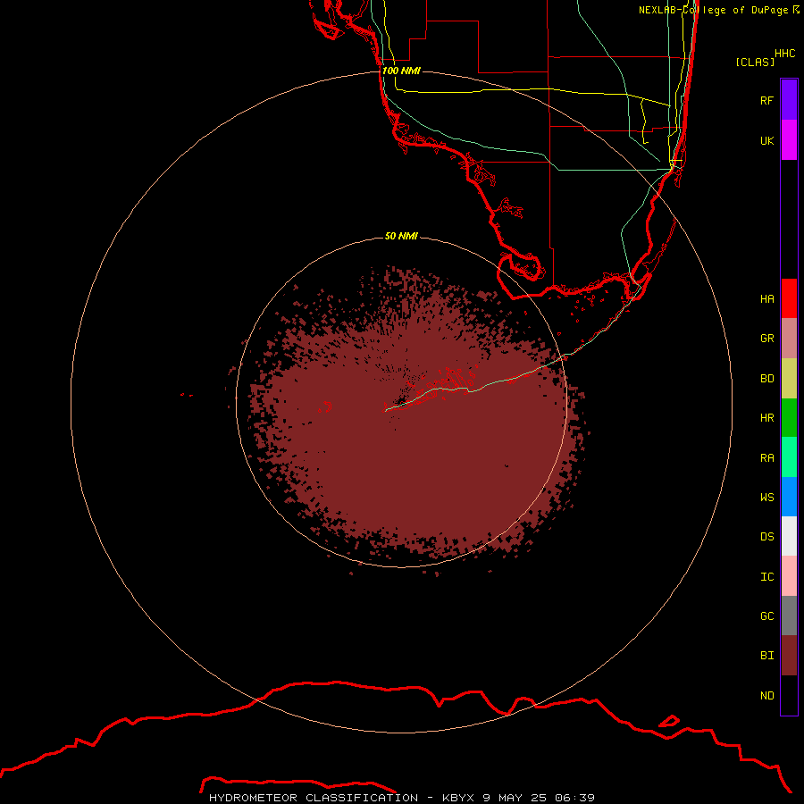
Task: Click the "HHC" product code text
Action: (x=784, y=54)
